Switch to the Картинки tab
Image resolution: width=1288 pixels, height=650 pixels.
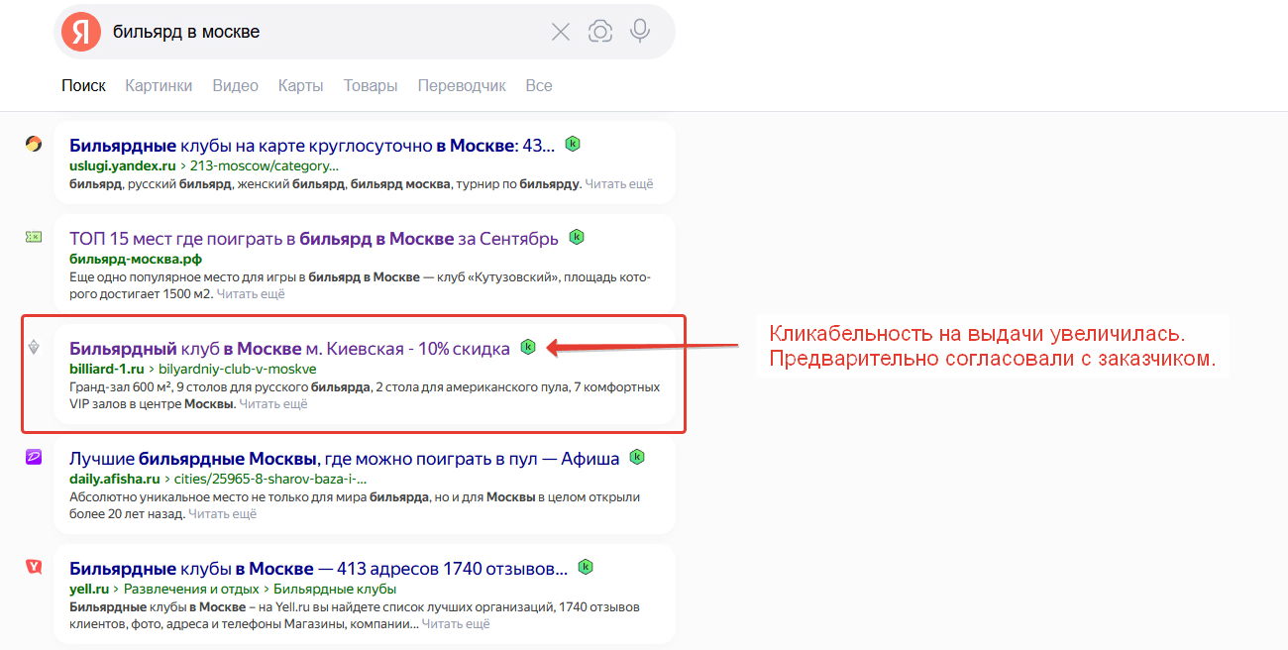(x=159, y=86)
